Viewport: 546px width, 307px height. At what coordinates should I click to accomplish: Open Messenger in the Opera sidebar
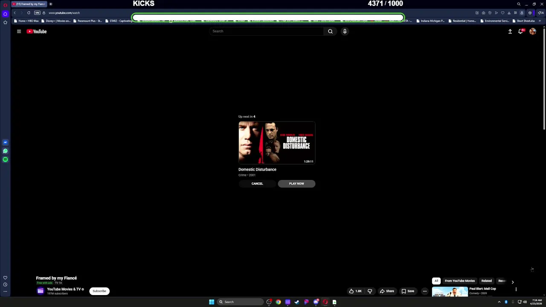tap(5, 142)
